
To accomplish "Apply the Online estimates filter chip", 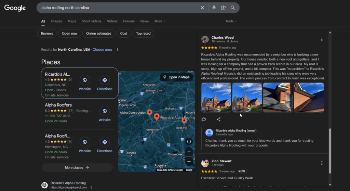I will 99,34.
